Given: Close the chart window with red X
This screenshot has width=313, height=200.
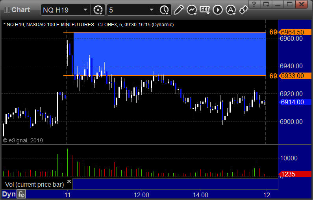Looking at the screenshot, I should click(x=302, y=4).
